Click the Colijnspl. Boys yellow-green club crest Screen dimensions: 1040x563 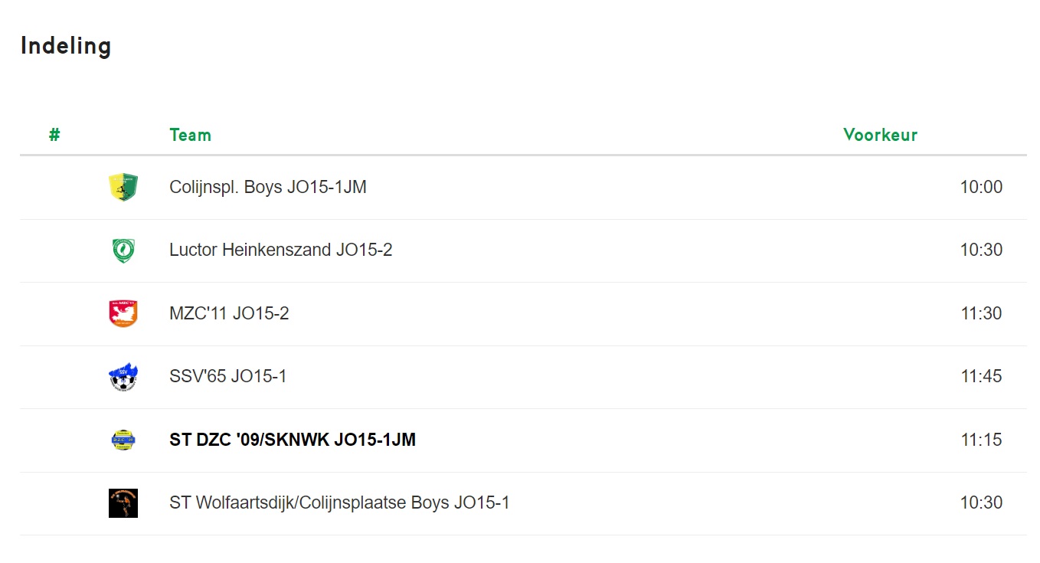point(123,188)
